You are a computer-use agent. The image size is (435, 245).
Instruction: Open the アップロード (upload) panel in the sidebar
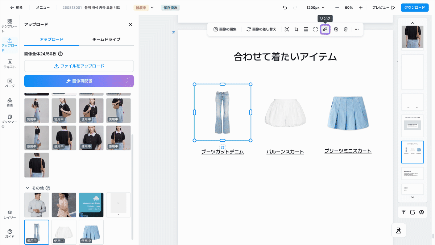pyautogui.click(x=10, y=45)
